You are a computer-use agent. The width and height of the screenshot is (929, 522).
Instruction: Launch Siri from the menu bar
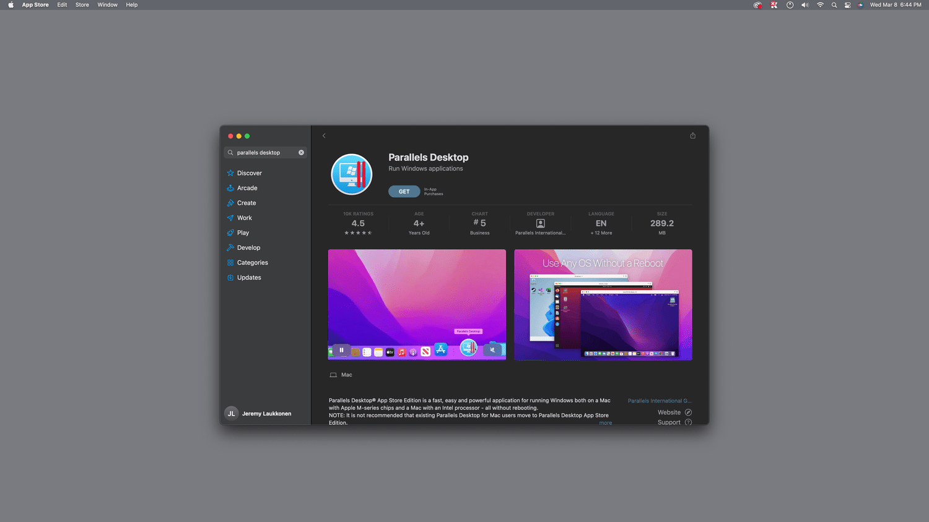click(861, 4)
